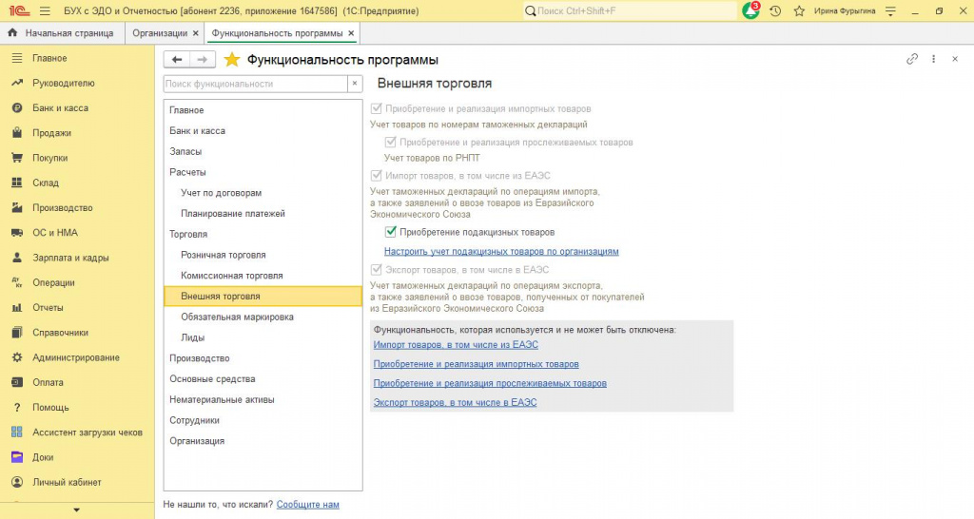The height and width of the screenshot is (519, 974).
Task: Add page to favorites with yellow star
Action: click(x=232, y=60)
